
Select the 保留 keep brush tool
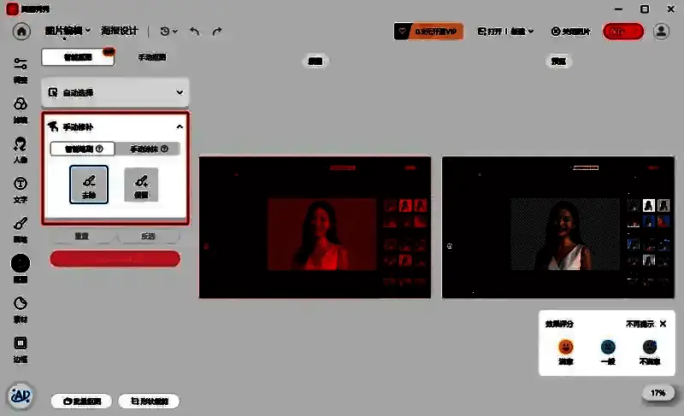(x=141, y=185)
